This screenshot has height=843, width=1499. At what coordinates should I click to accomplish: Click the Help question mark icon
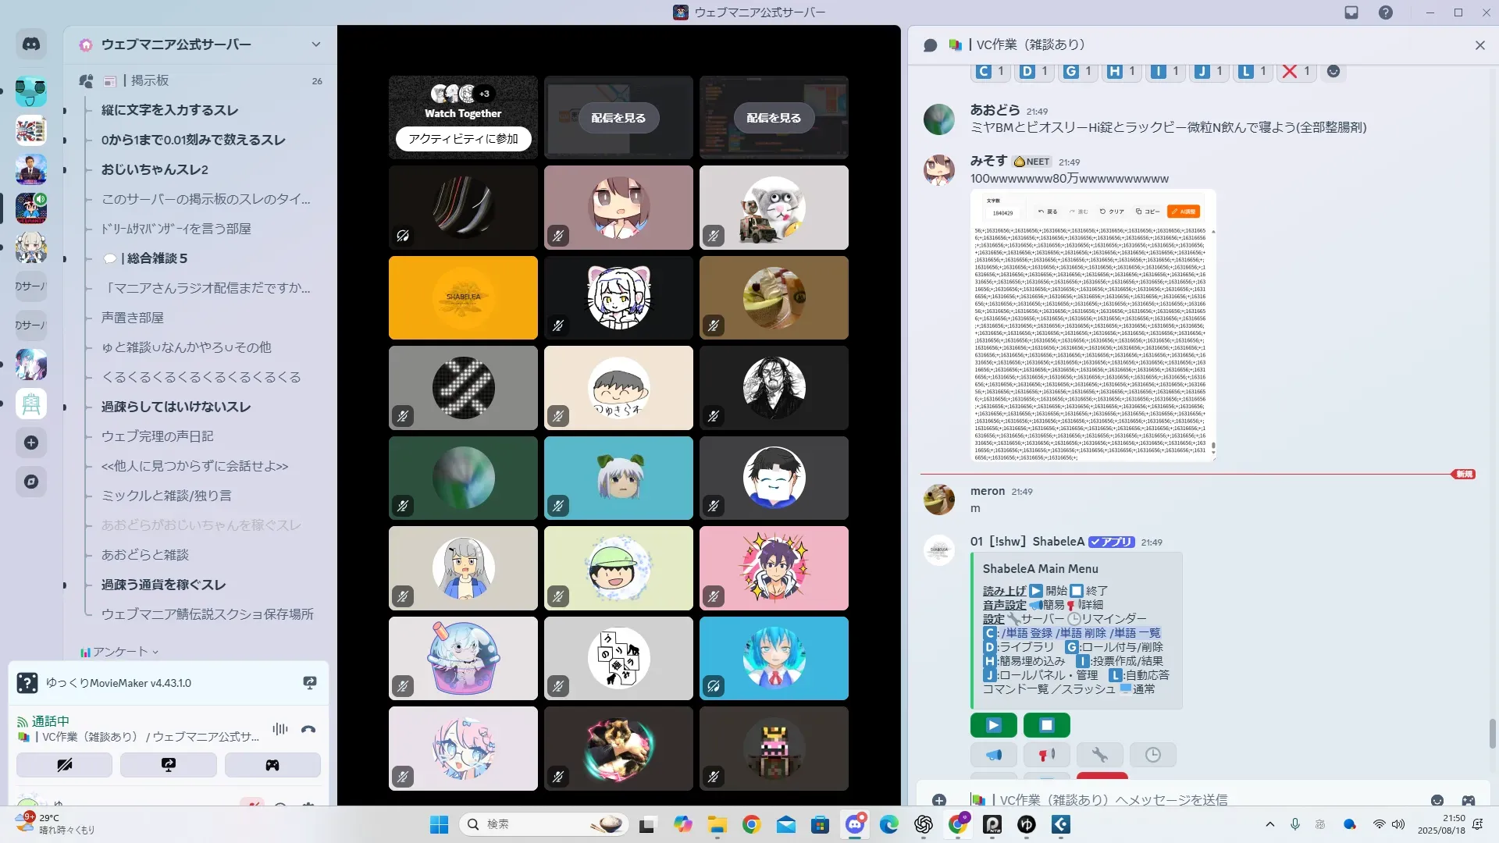[1385, 12]
